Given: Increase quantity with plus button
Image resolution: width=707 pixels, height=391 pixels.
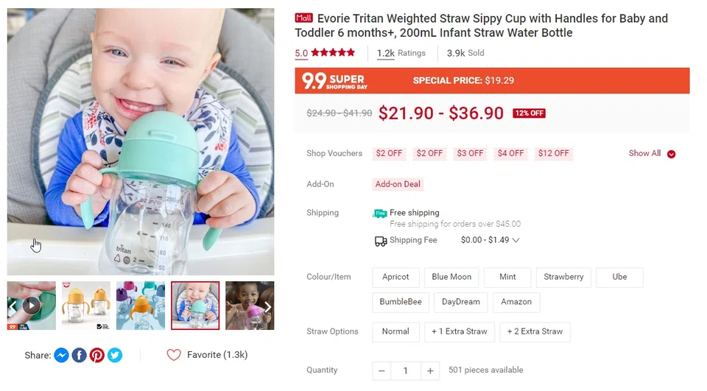Looking at the screenshot, I should [430, 370].
